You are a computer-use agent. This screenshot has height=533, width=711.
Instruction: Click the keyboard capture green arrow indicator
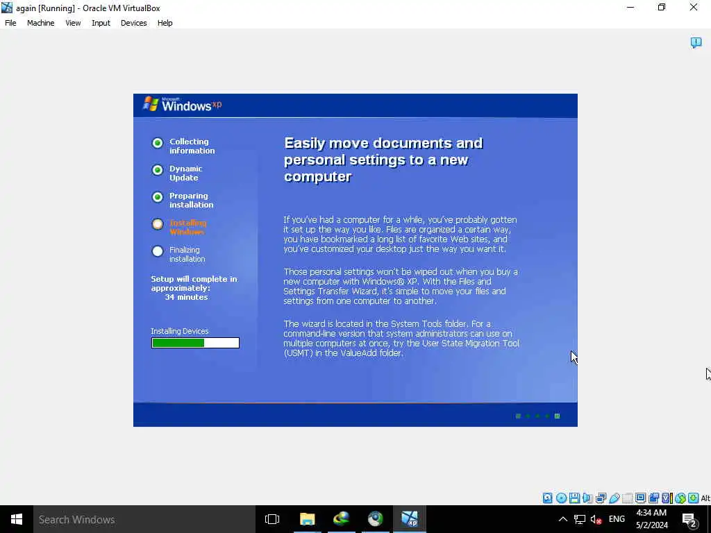[x=694, y=498]
